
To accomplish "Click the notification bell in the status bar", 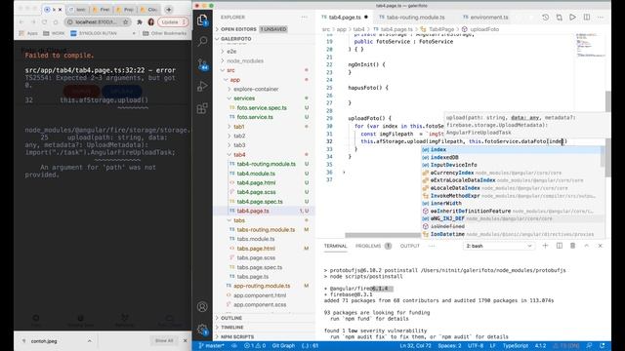I will pyautogui.click(x=603, y=346).
